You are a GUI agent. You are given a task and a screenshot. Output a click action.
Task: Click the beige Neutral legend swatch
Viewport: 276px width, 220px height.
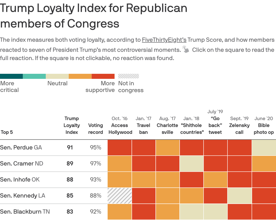(57, 76)
